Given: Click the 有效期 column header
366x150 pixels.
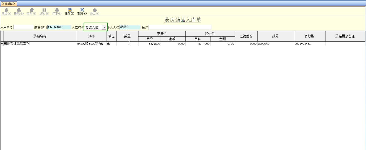Looking at the screenshot, I should [x=310, y=36].
